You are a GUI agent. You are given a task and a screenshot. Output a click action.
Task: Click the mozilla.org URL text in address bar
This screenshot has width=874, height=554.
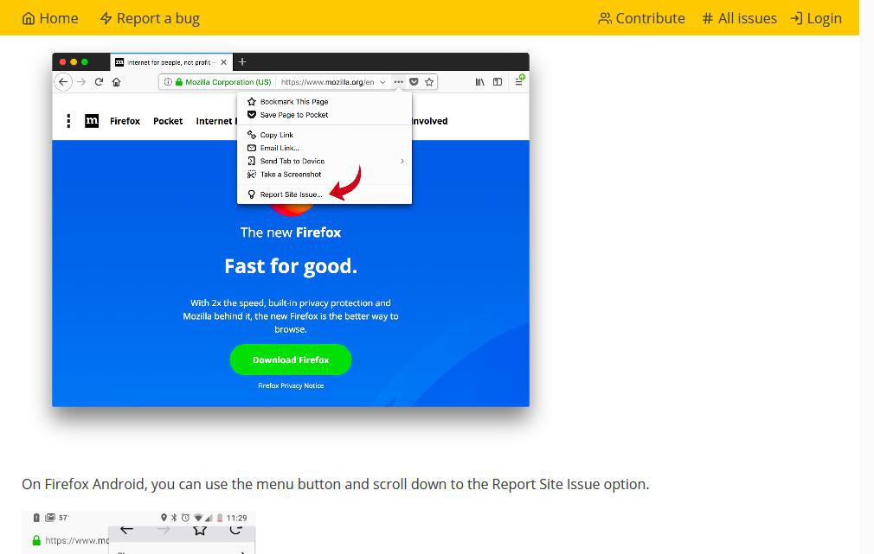(327, 82)
